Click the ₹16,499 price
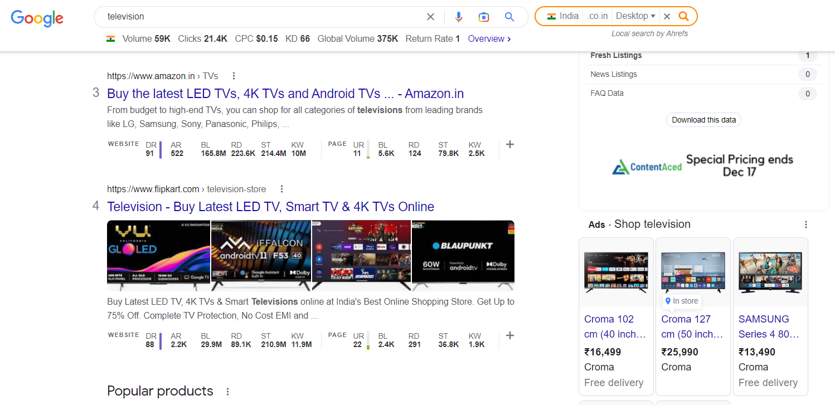Screen dimensions: 835x405 [x=603, y=352]
